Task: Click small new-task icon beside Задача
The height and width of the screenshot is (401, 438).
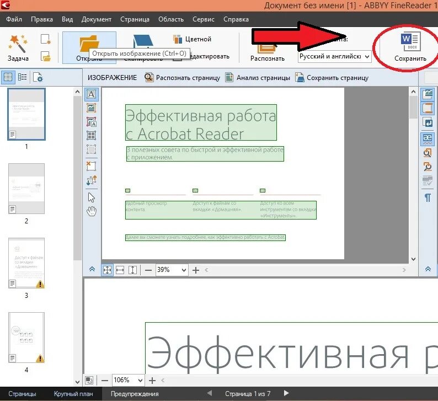Action: coord(45,39)
